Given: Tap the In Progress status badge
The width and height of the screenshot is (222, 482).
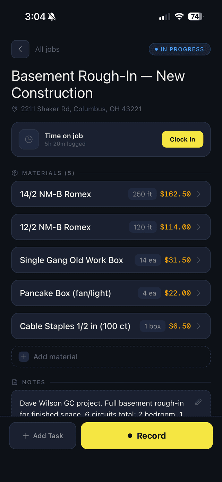Looking at the screenshot, I should point(180,49).
